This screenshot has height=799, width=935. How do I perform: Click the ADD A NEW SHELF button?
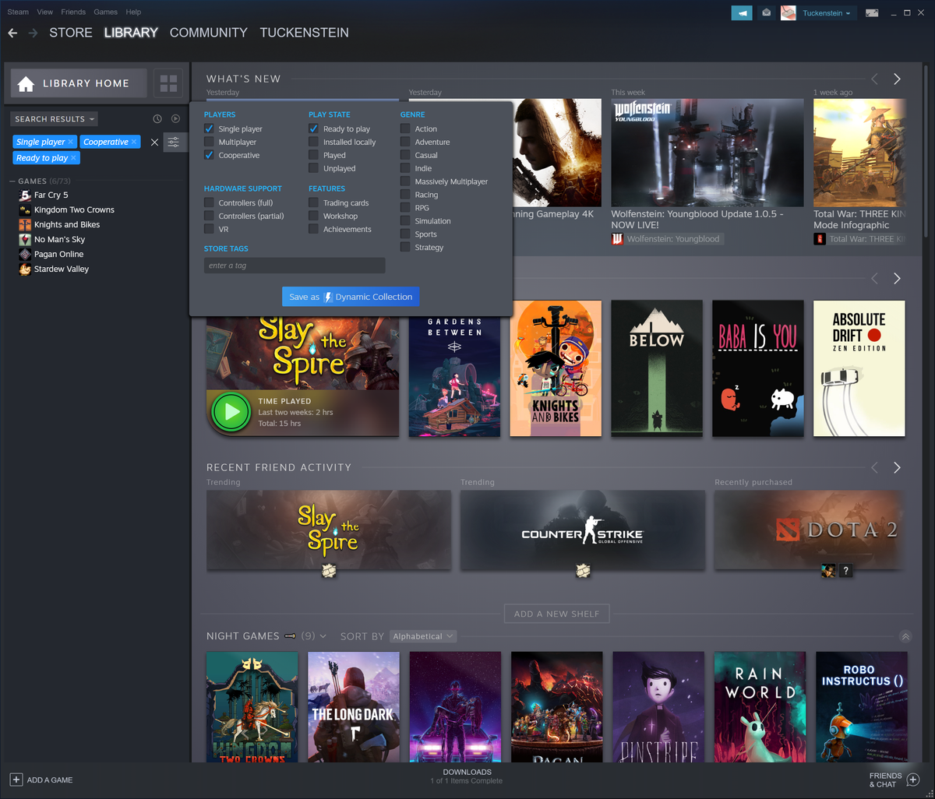556,614
